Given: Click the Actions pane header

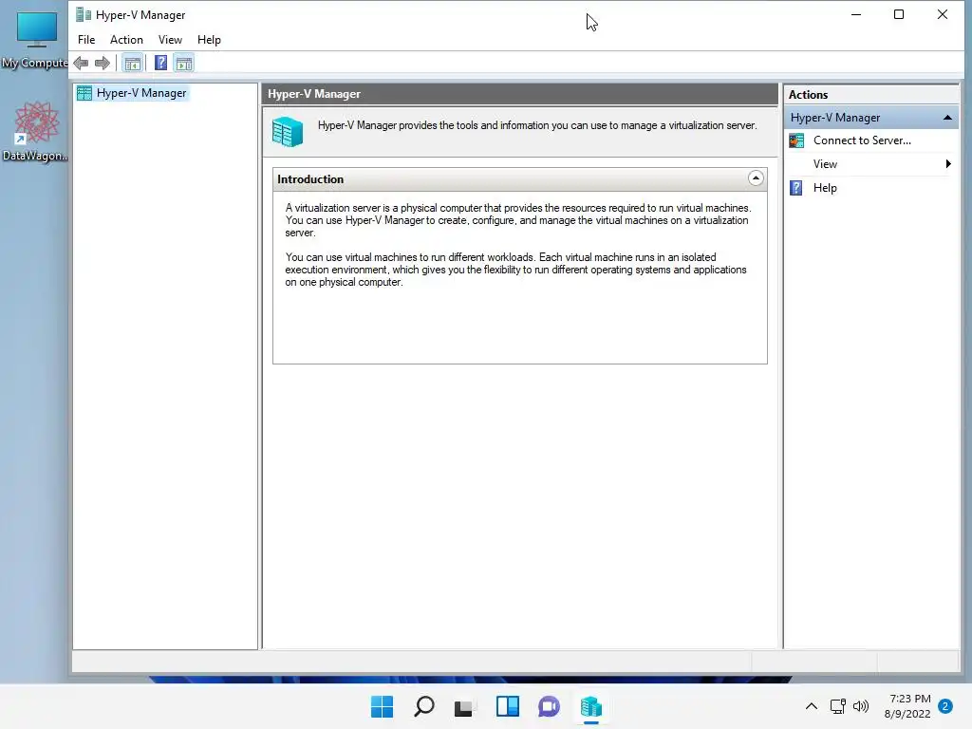Looking at the screenshot, I should coord(871,95).
